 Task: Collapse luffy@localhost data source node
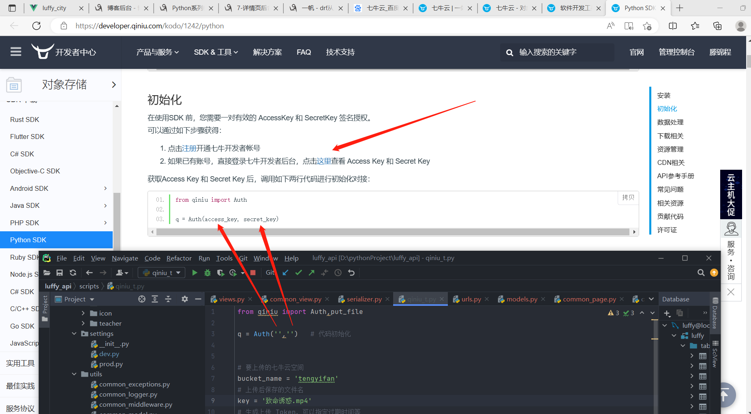coord(665,325)
